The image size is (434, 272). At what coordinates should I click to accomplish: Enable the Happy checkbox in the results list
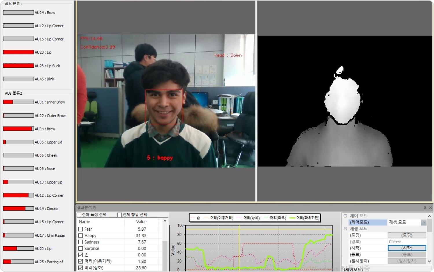click(80, 236)
